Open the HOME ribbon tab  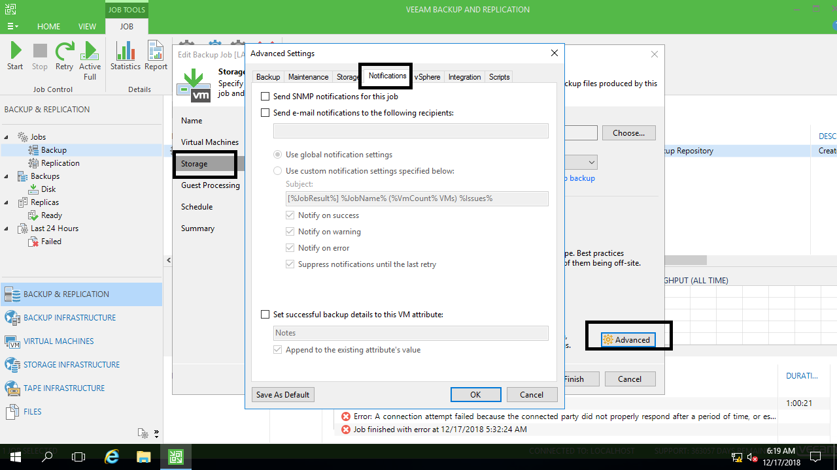point(48,27)
